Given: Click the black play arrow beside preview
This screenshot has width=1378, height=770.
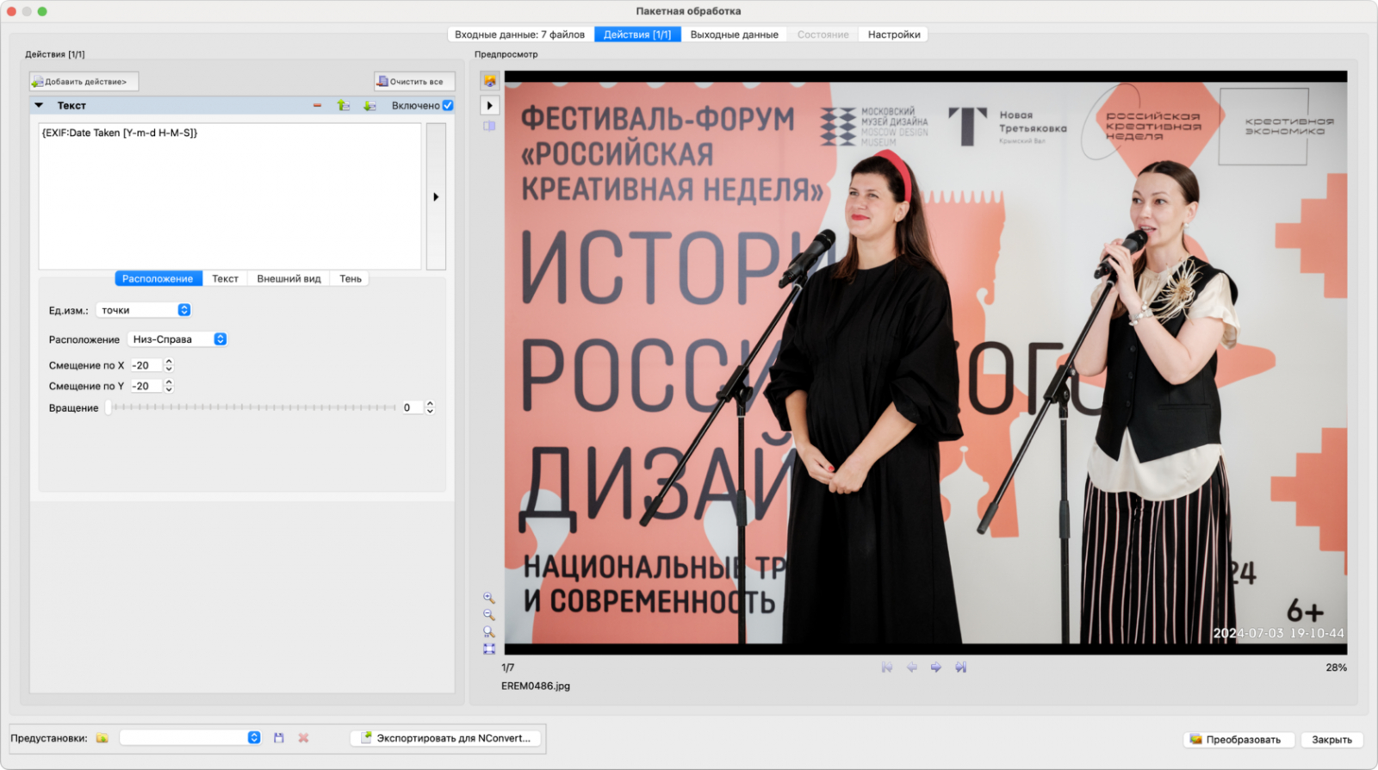Looking at the screenshot, I should click(490, 105).
